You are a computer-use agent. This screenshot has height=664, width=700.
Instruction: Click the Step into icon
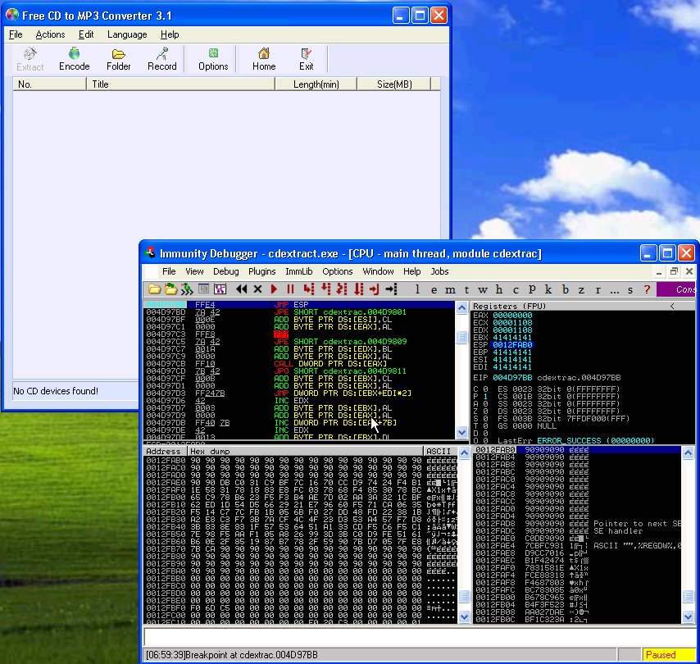pos(309,289)
